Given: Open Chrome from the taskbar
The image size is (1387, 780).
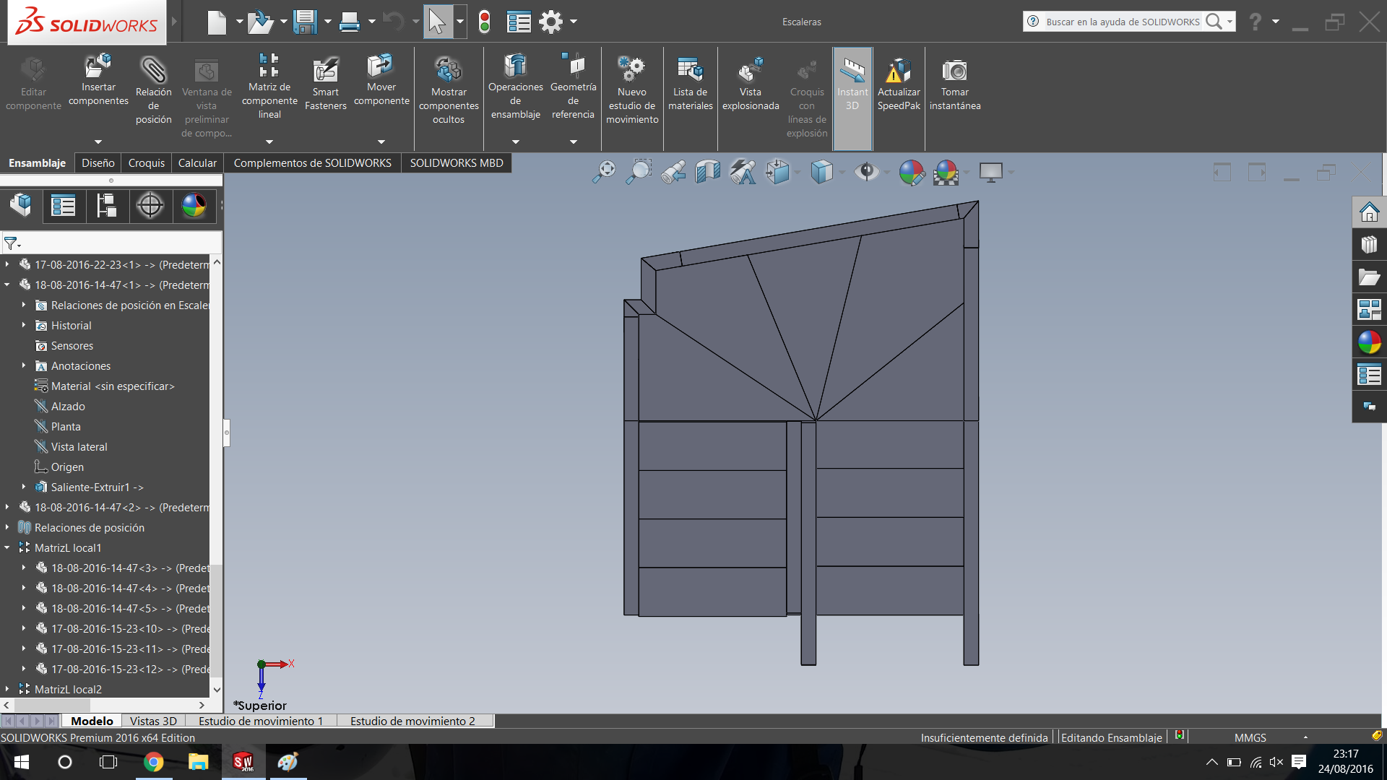Looking at the screenshot, I should [153, 762].
